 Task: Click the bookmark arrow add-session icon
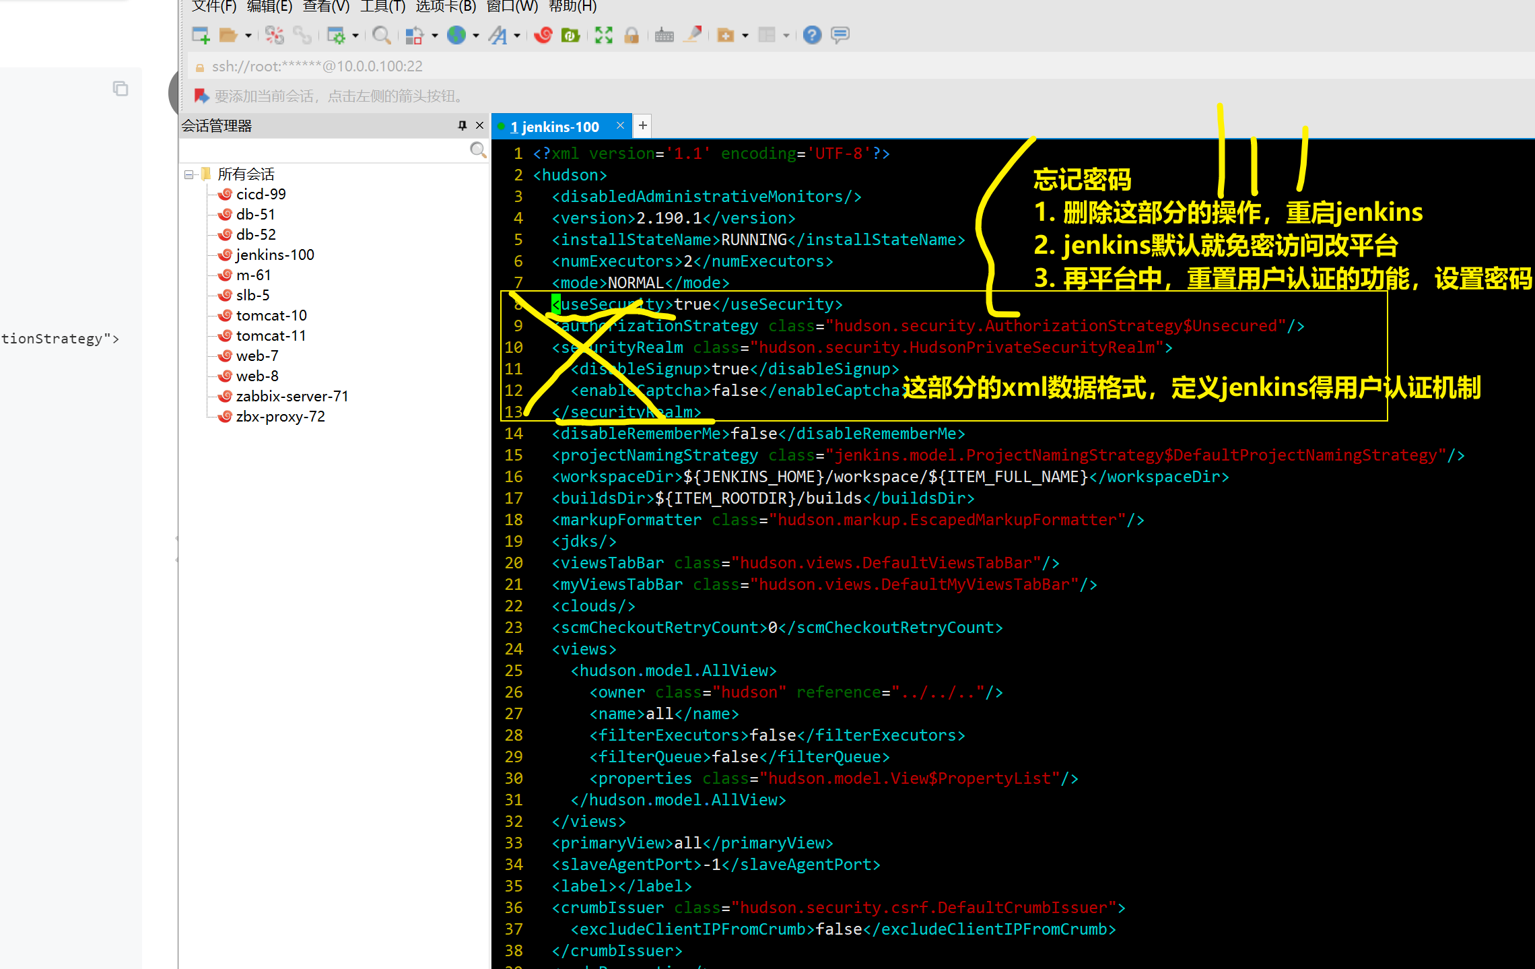click(x=201, y=96)
